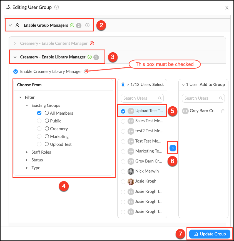Expand Creamery - Enable Content Manager section

click(x=15, y=43)
